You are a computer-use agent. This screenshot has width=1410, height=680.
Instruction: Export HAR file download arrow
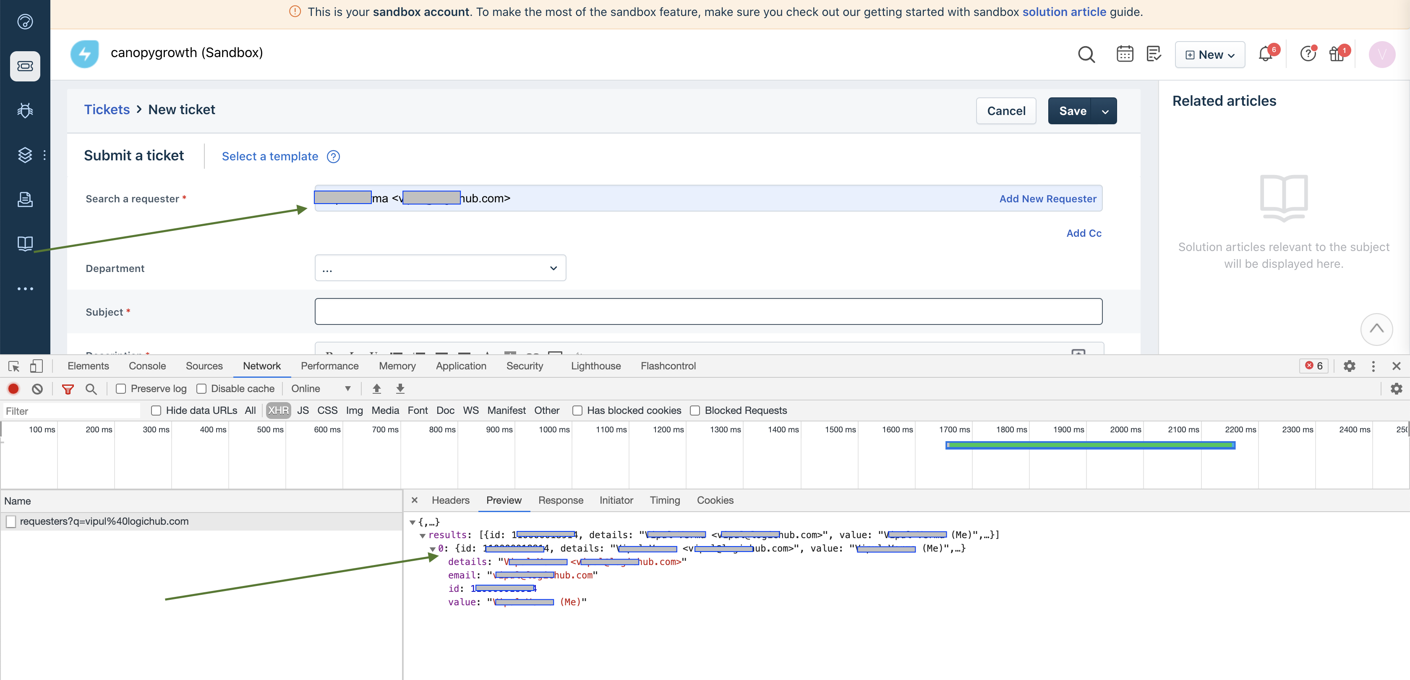[400, 389]
